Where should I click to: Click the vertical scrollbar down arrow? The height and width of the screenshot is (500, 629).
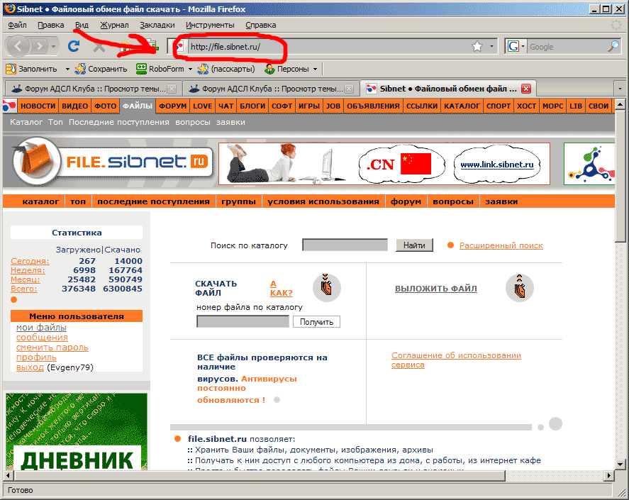click(620, 465)
